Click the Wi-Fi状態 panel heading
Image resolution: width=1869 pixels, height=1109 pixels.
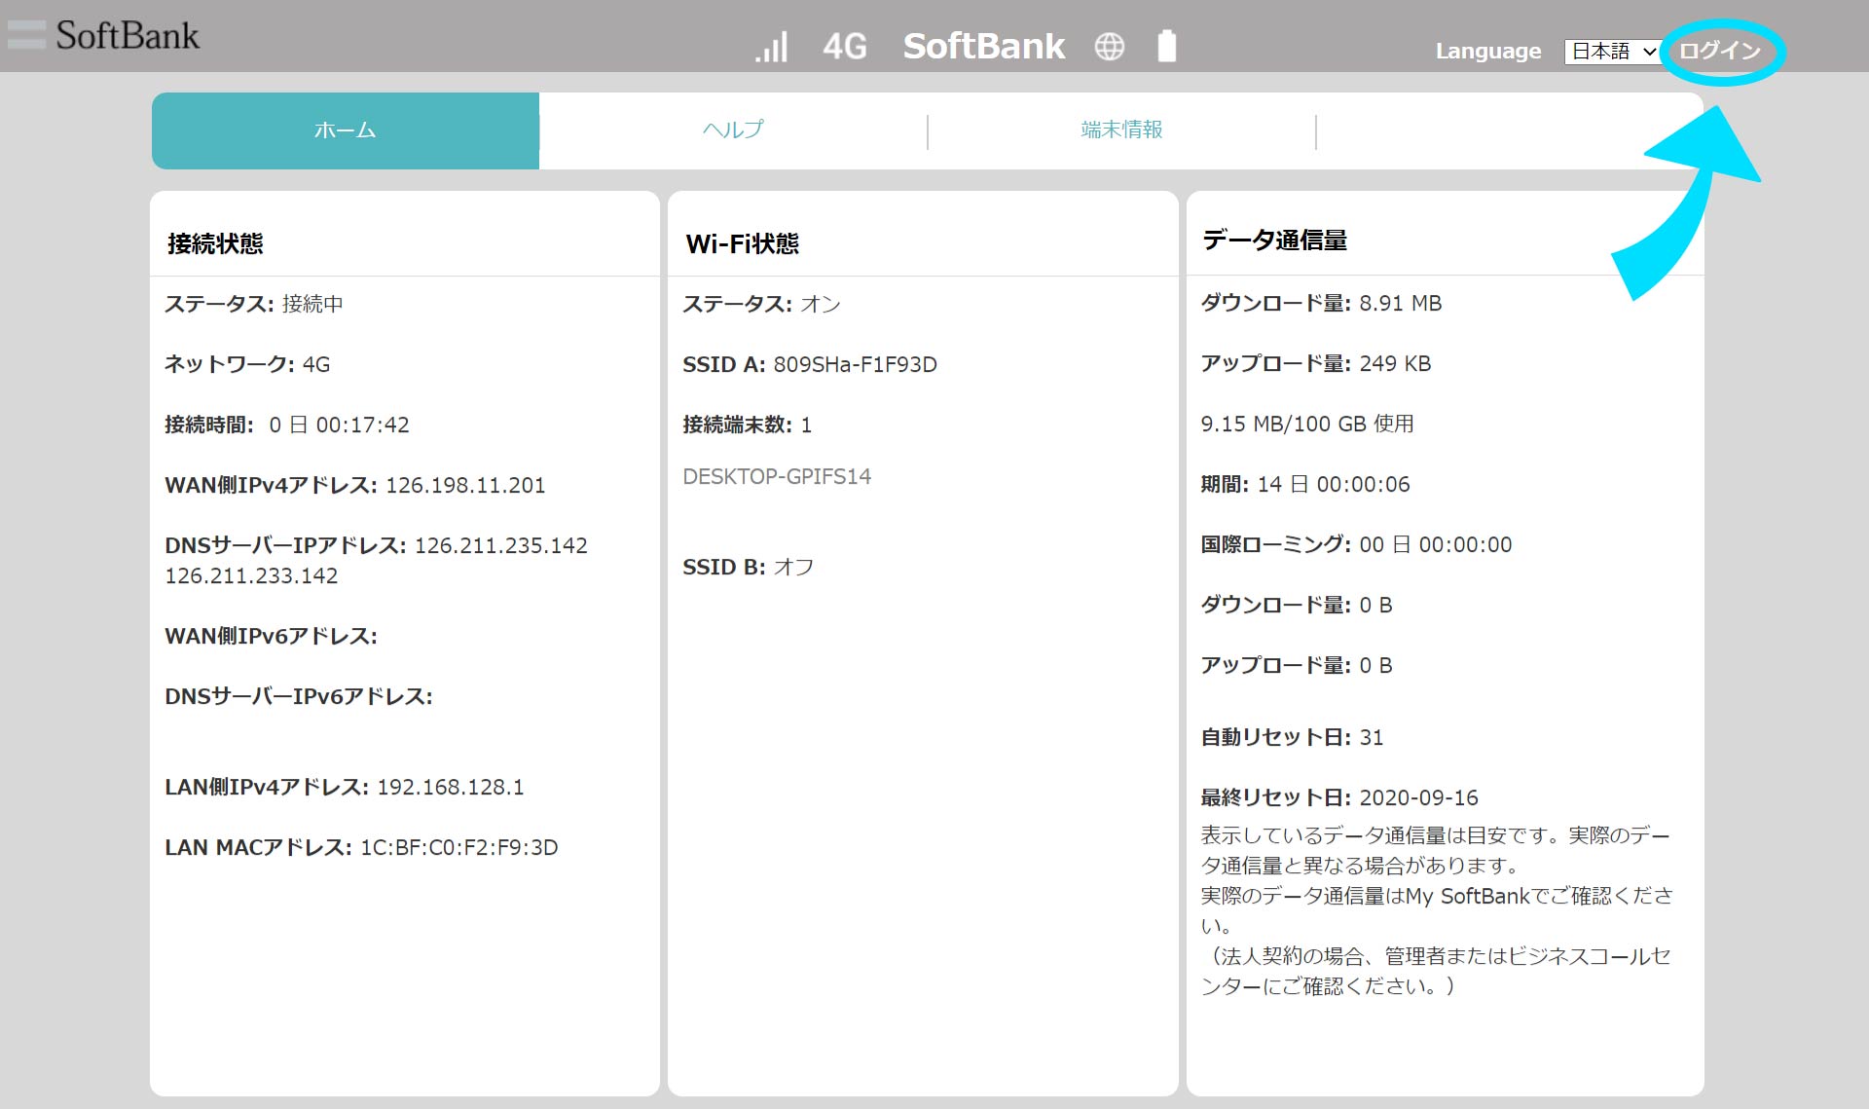[x=742, y=243]
